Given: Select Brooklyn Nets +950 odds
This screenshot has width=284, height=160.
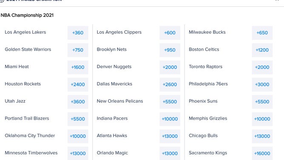Looking at the screenshot, I should 170,50.
